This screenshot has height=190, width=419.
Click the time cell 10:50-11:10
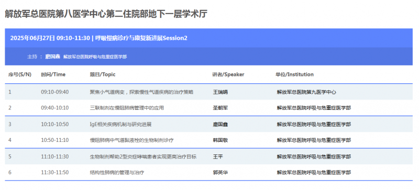click(55, 140)
